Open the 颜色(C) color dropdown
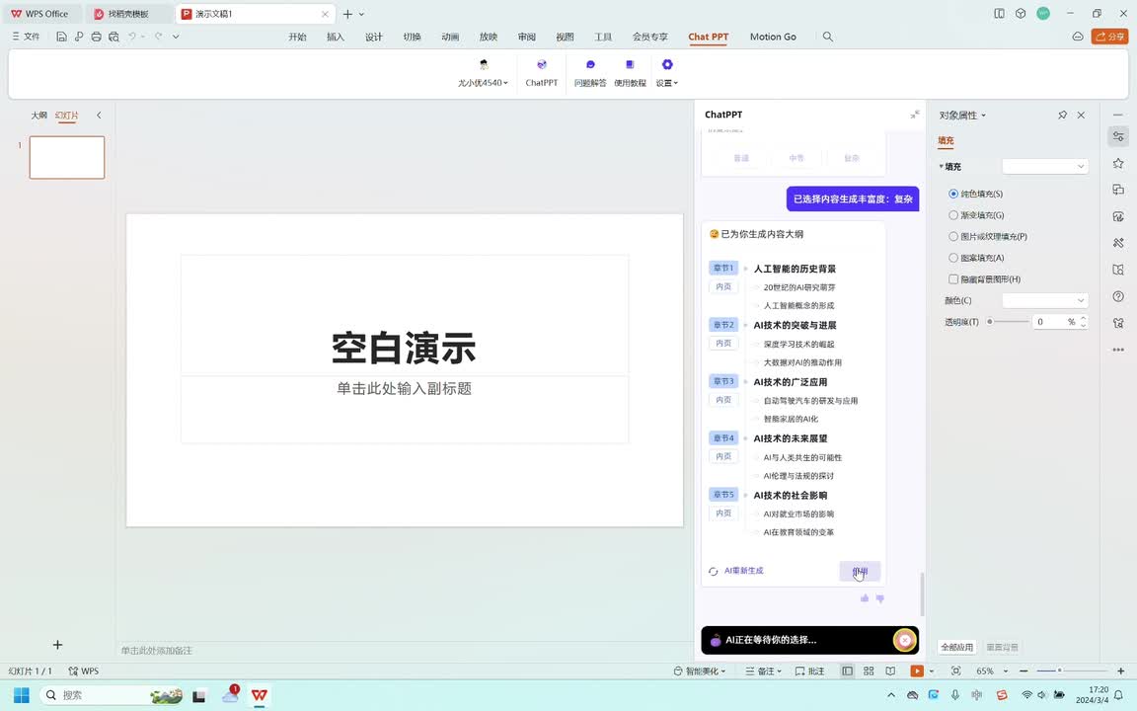Screen dimensions: 1137x711 tap(1045, 300)
